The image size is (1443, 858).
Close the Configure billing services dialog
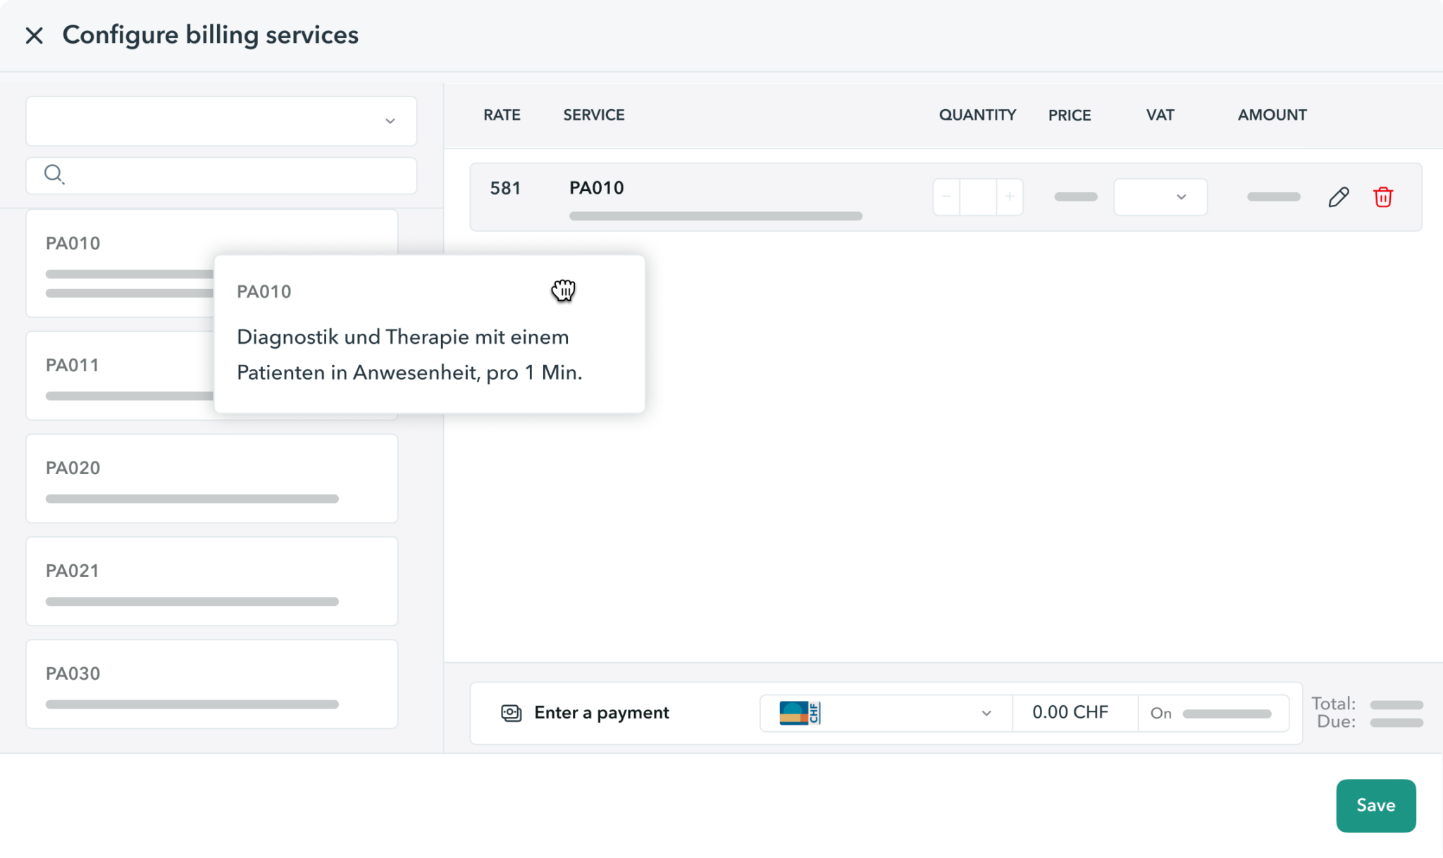pyautogui.click(x=34, y=35)
